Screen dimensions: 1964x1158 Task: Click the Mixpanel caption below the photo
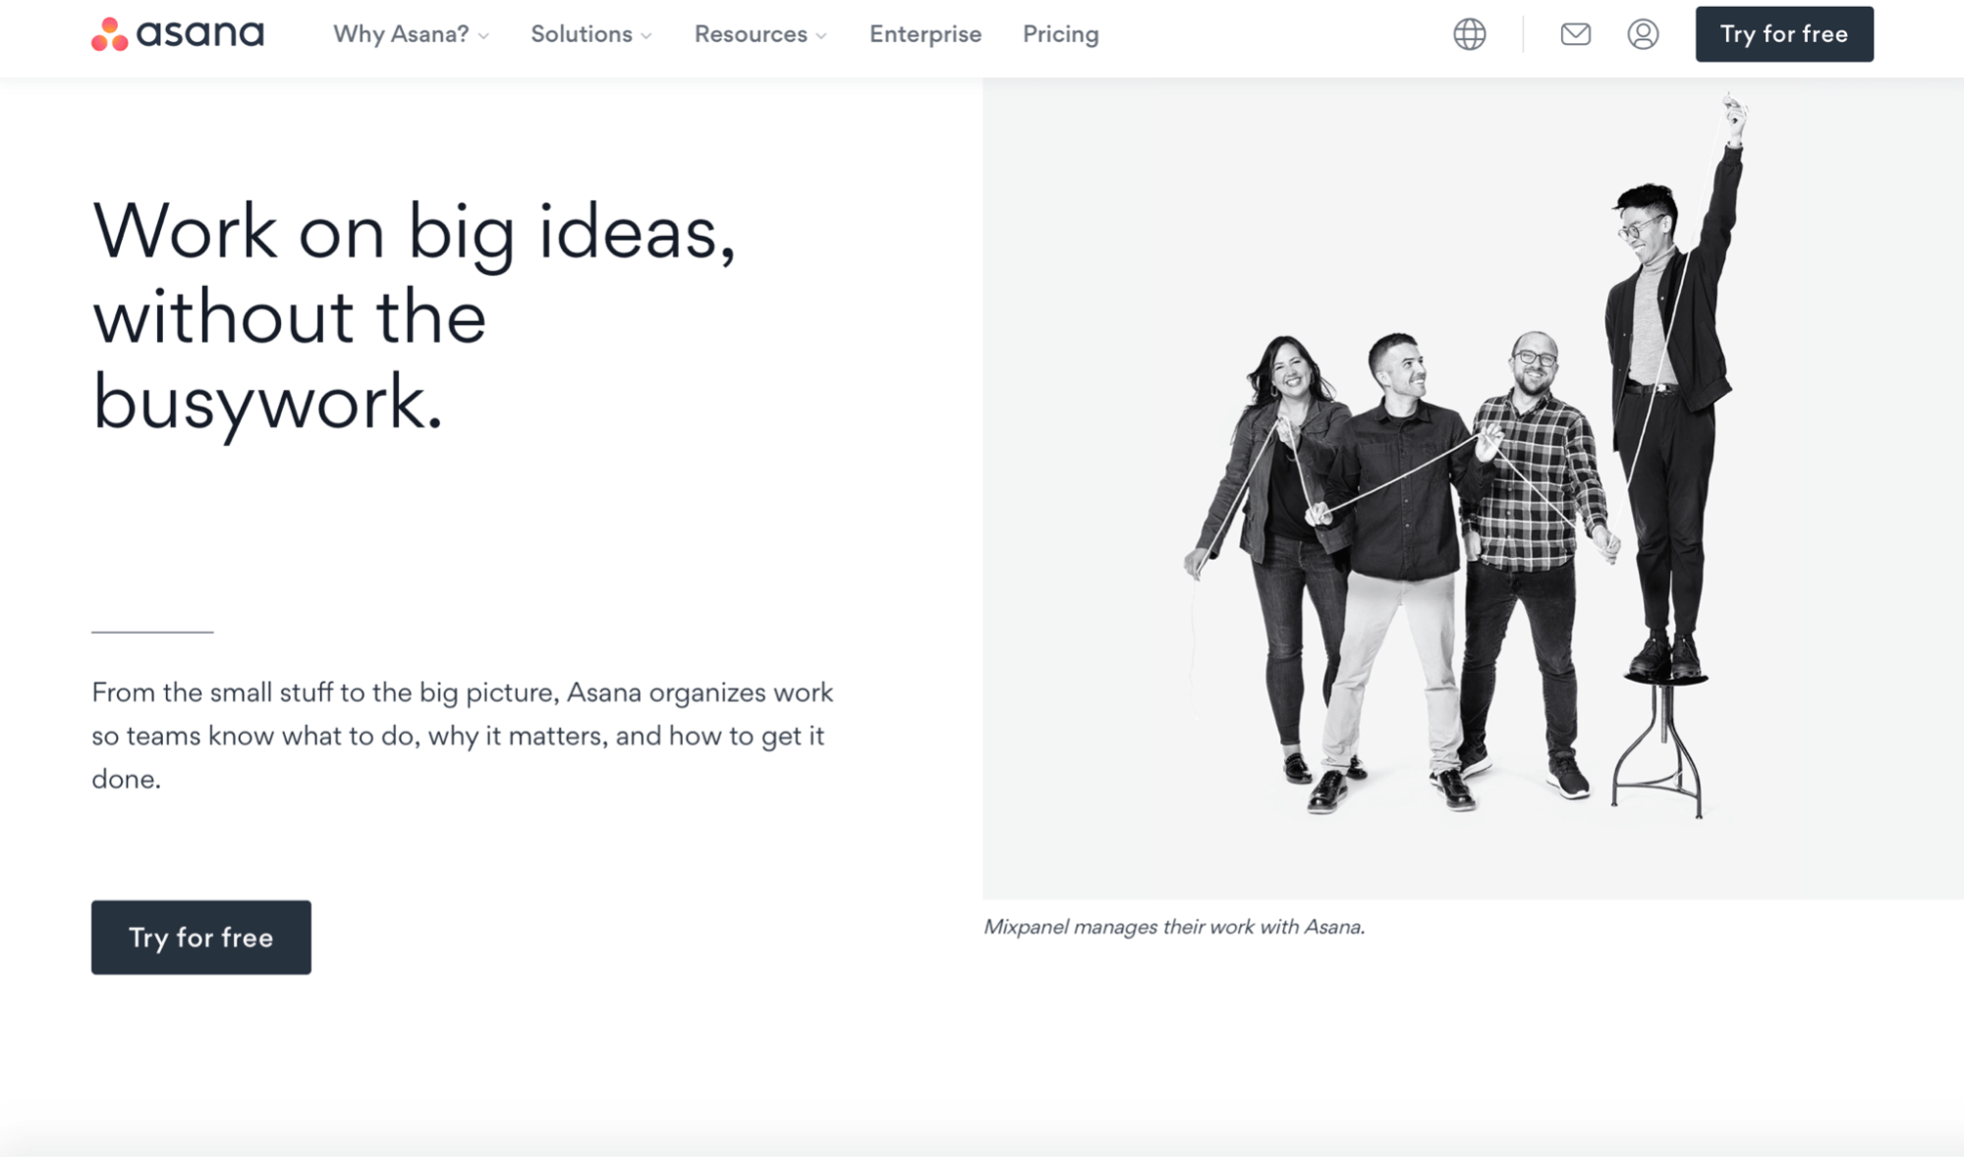pyautogui.click(x=1174, y=927)
